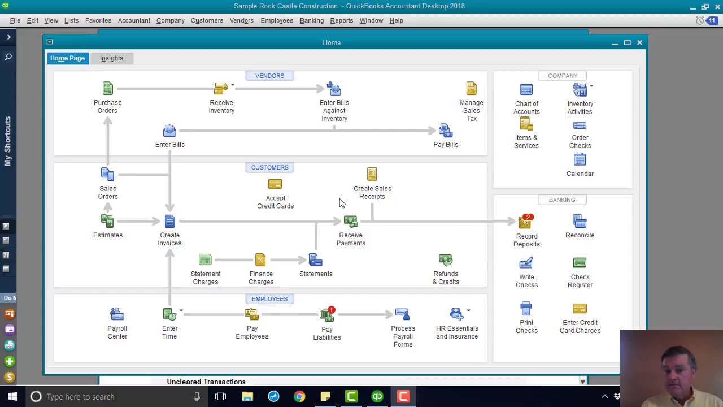Open Enter Bills Against Inventory
Screen dimensions: 723x407
click(334, 89)
